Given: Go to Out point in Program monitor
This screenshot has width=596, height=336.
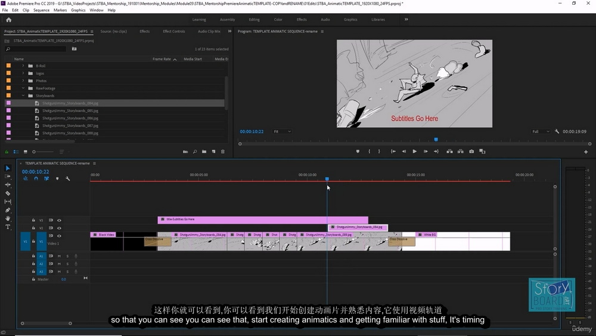Looking at the screenshot, I should (x=436, y=152).
